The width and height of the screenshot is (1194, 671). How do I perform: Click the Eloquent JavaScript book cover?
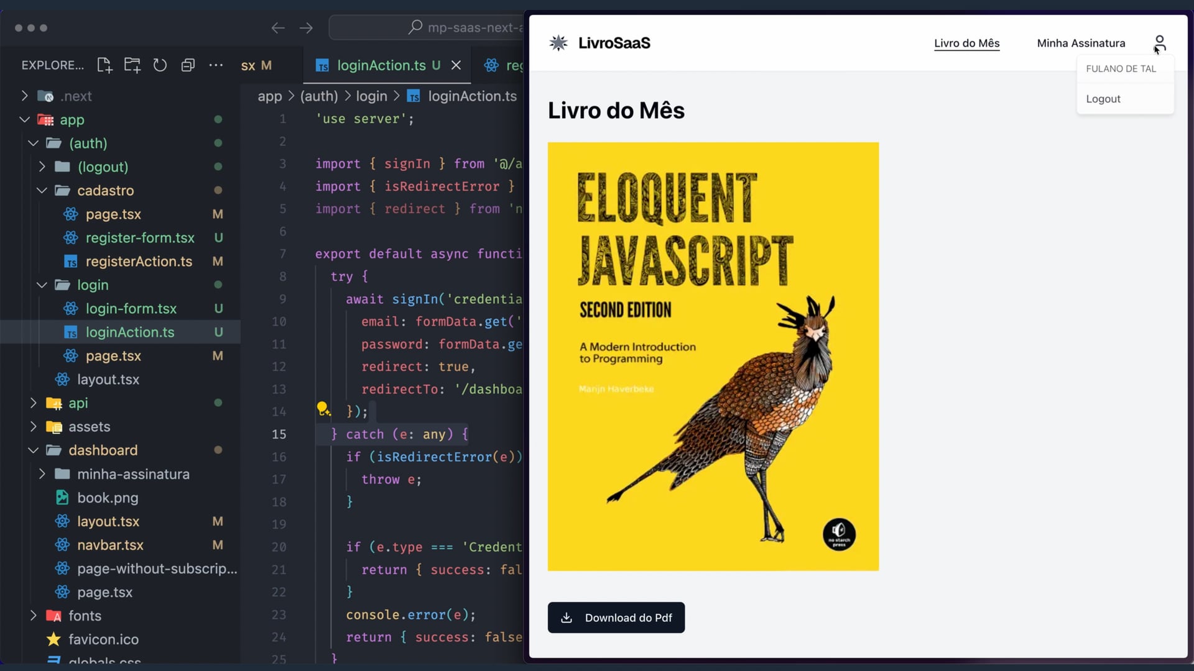(713, 356)
